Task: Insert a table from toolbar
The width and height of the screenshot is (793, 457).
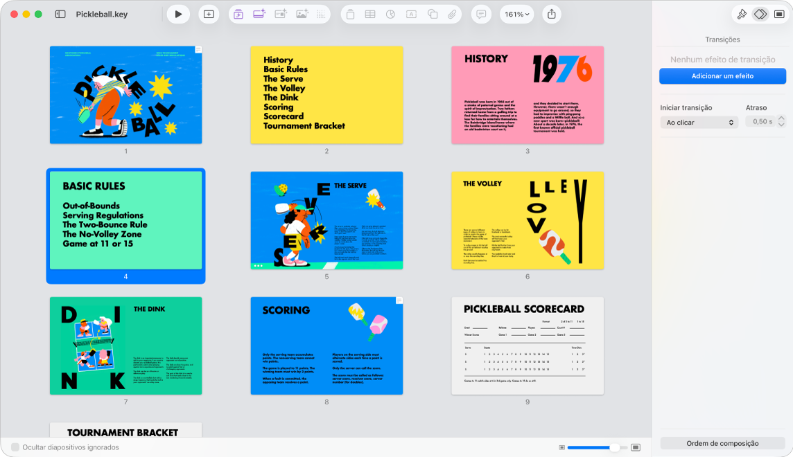Action: (x=370, y=14)
